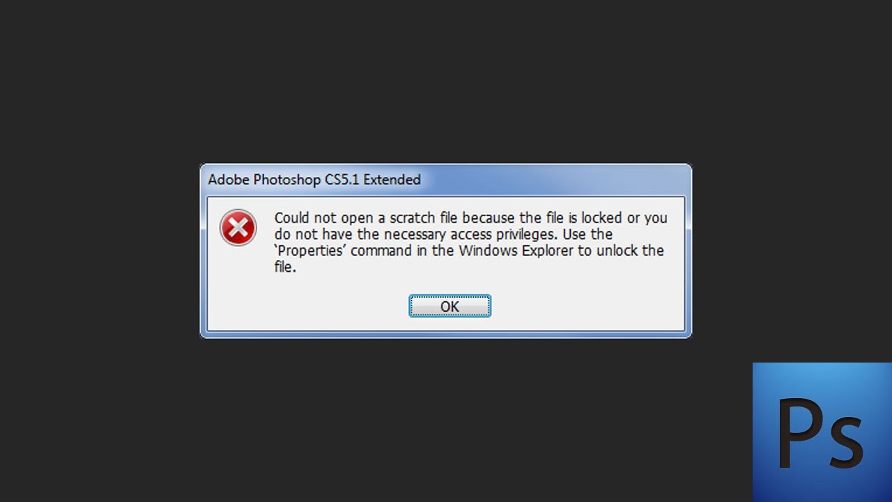Click the word scratch in the error message

coord(408,218)
